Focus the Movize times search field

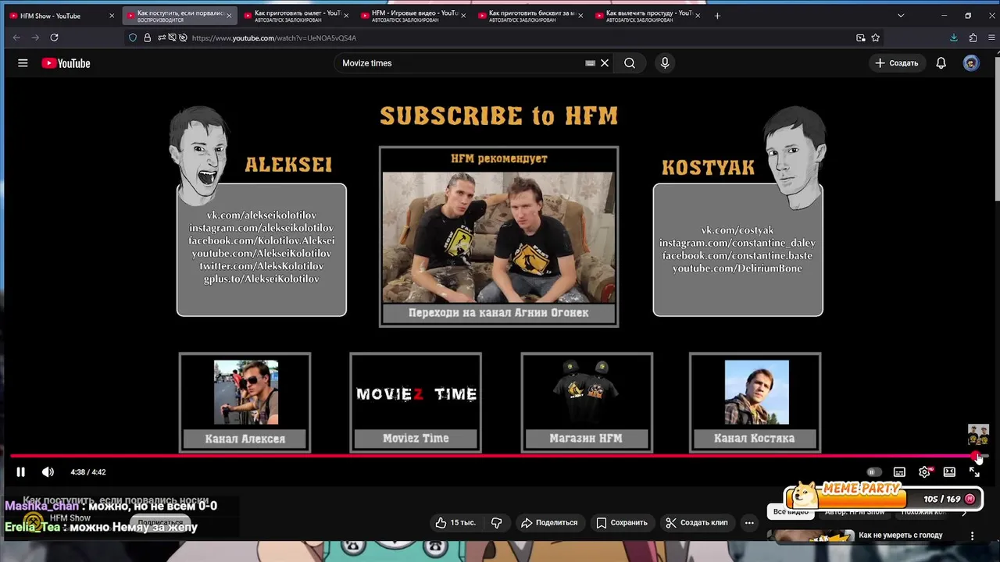point(461,63)
